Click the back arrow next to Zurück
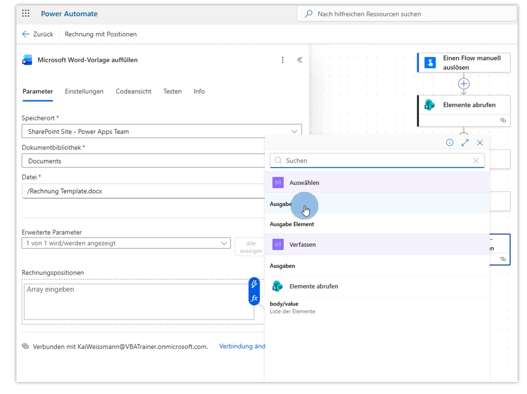The height and width of the screenshot is (394, 527). click(26, 34)
